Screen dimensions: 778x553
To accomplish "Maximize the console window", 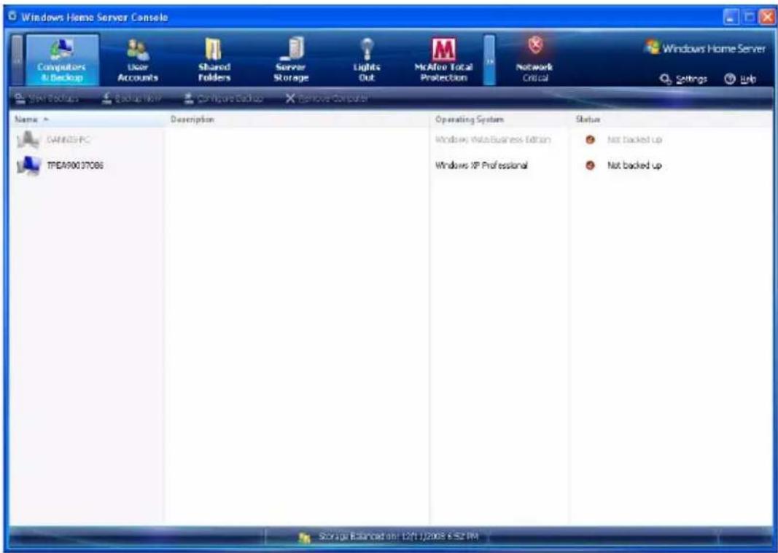I will click(748, 17).
